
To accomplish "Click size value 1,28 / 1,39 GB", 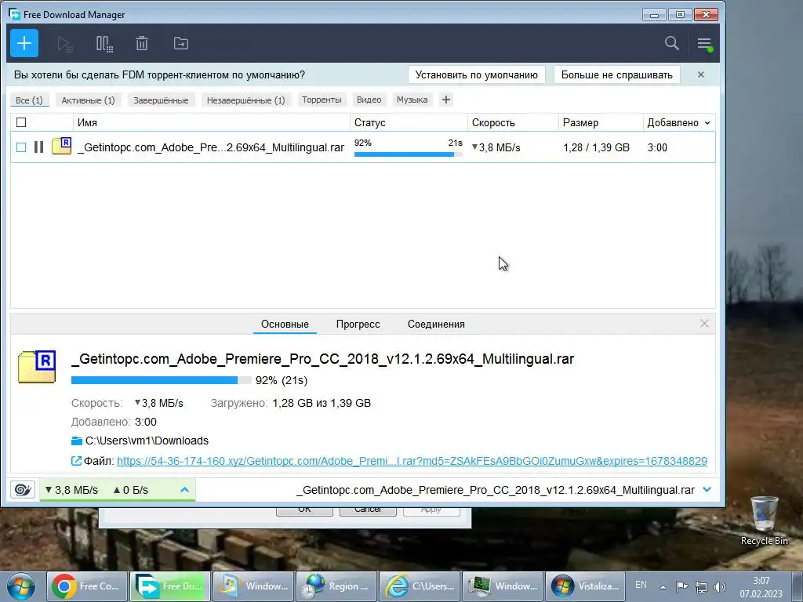I will pos(596,147).
